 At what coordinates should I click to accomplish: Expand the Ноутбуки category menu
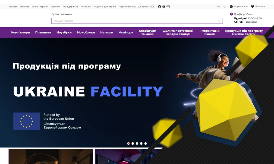click(x=64, y=32)
